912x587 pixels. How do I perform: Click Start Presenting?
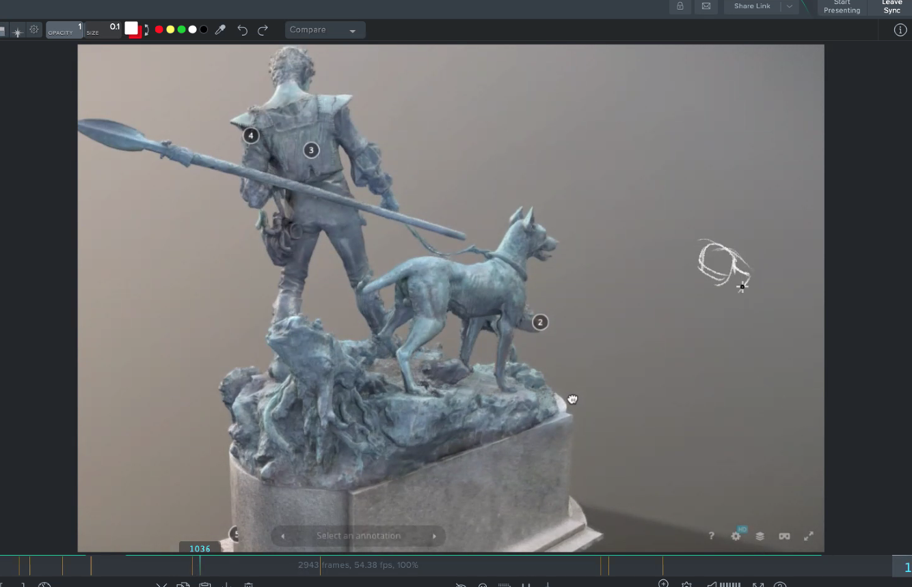click(842, 7)
